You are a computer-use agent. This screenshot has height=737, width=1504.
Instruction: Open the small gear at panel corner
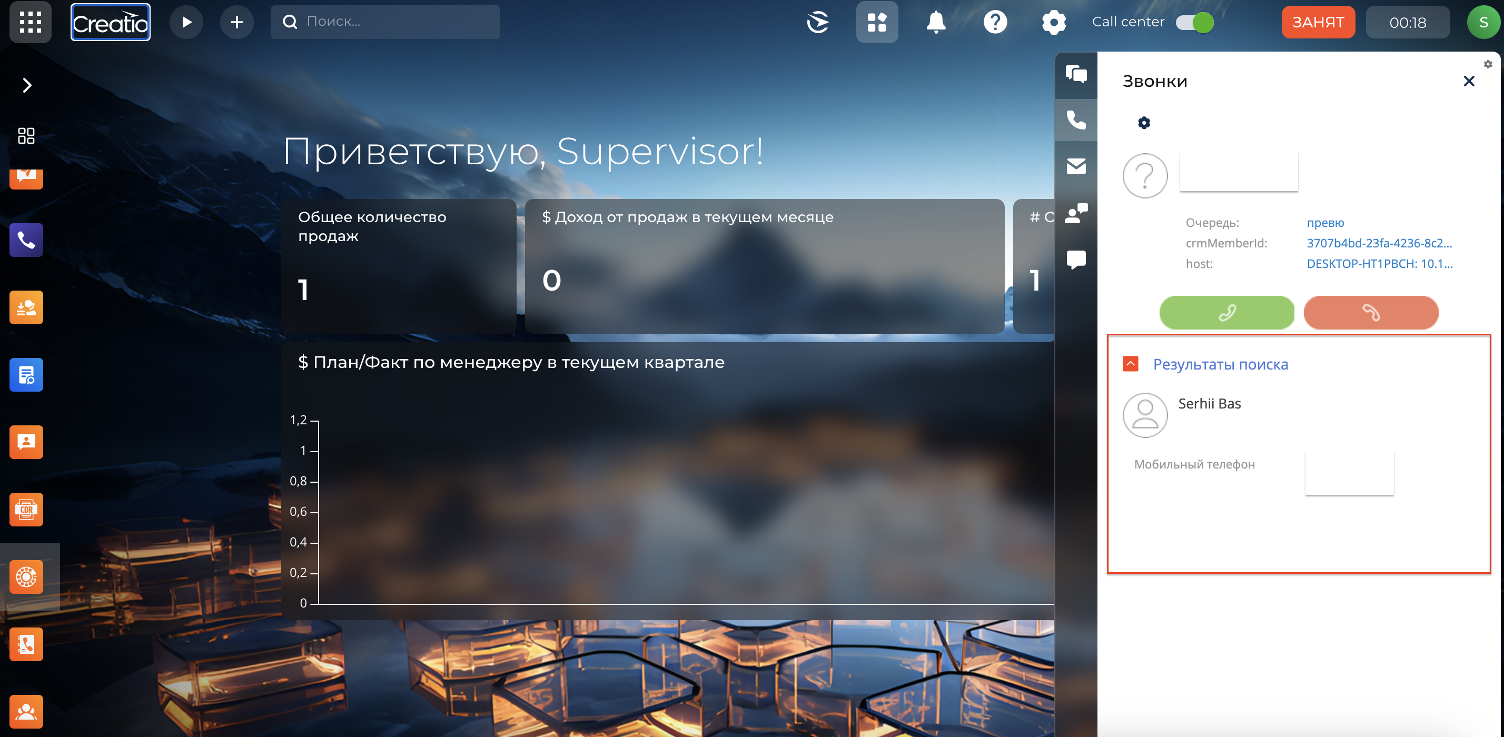tap(1488, 64)
